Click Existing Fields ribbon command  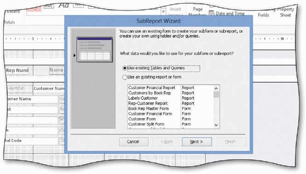click(x=264, y=13)
